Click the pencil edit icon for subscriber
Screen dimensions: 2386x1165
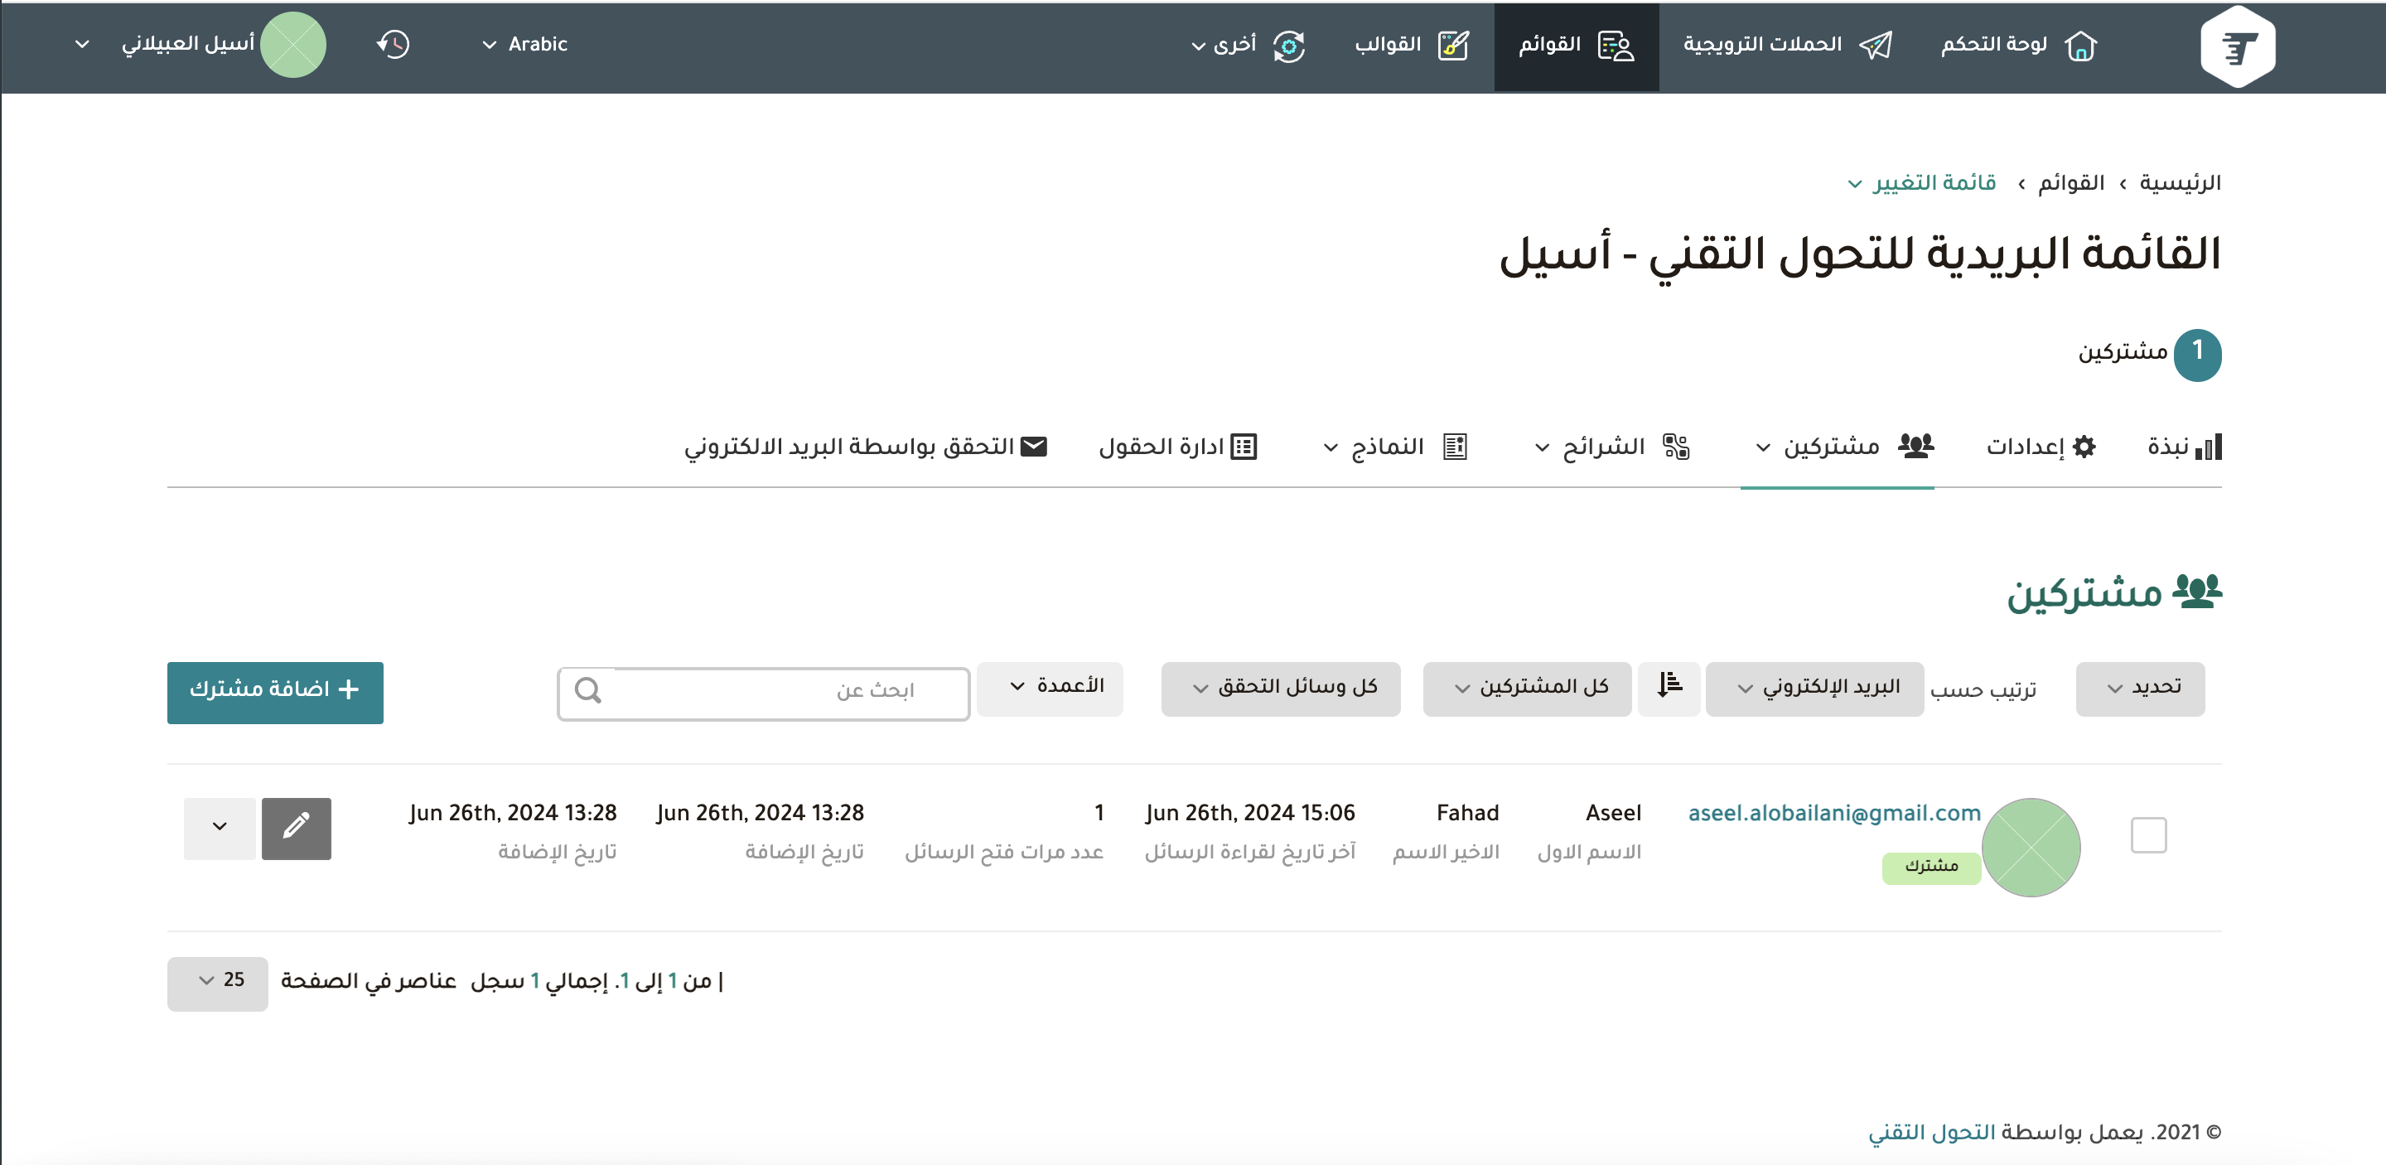[297, 828]
